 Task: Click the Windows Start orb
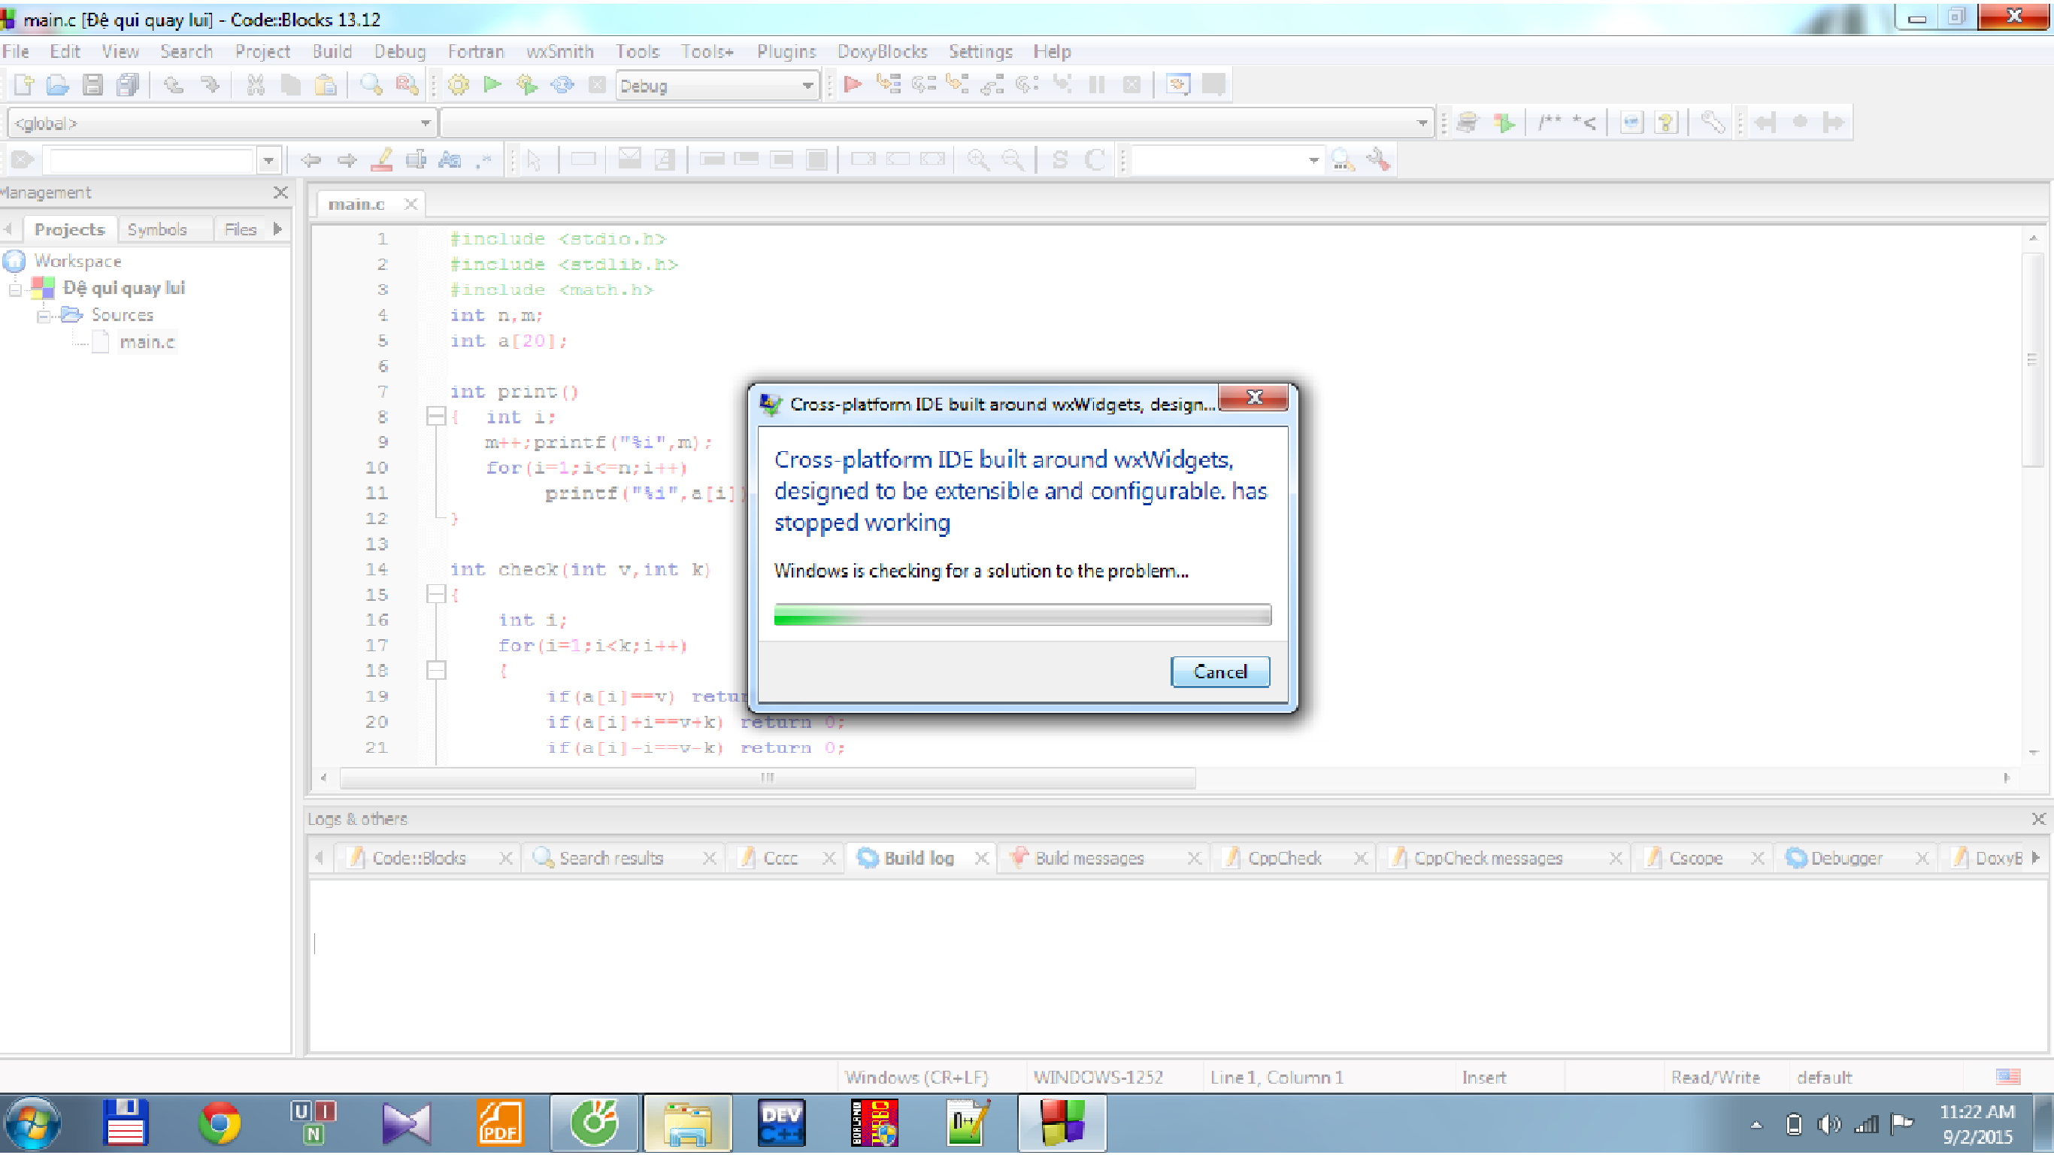tap(32, 1124)
